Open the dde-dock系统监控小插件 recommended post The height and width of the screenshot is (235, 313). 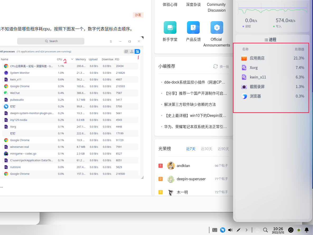click(x=194, y=82)
